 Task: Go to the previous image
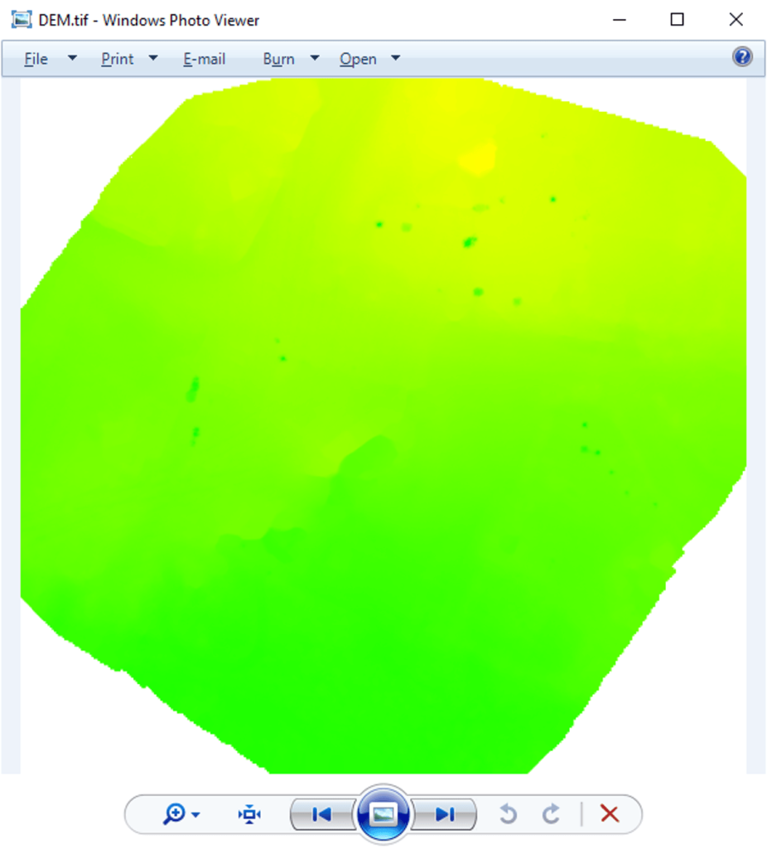click(322, 814)
